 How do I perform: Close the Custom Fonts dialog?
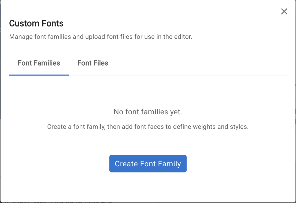pos(284,12)
